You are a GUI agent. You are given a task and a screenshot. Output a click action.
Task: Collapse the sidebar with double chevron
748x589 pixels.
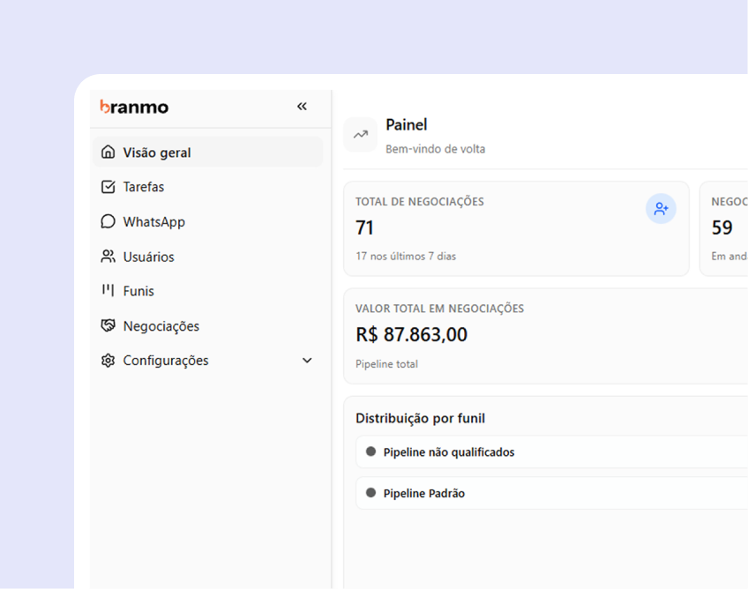click(302, 107)
